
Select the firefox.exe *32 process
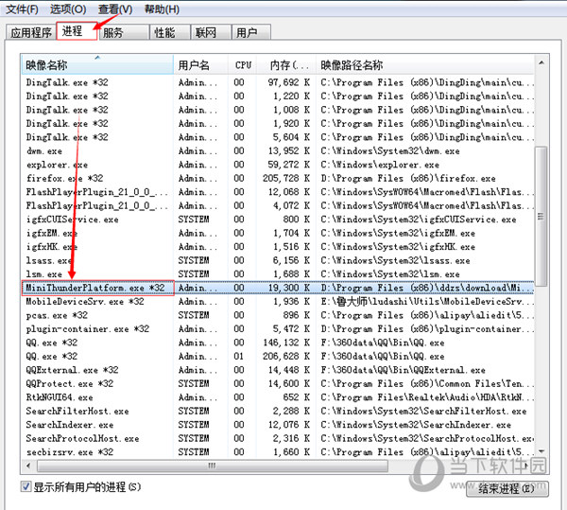(x=277, y=178)
